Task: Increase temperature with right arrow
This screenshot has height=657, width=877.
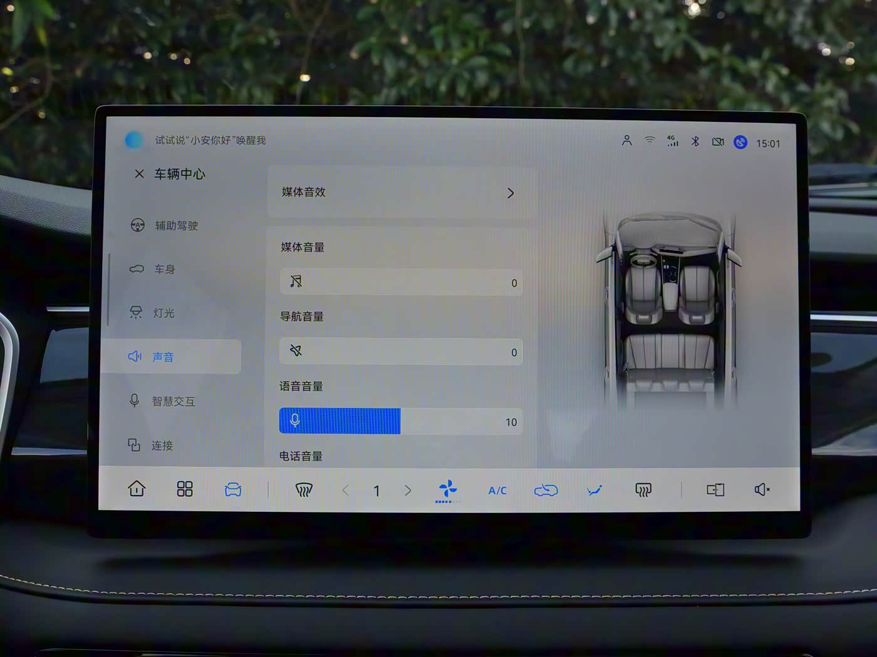Action: click(x=408, y=491)
